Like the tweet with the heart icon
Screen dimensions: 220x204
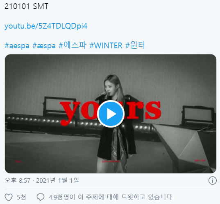coord(9,197)
